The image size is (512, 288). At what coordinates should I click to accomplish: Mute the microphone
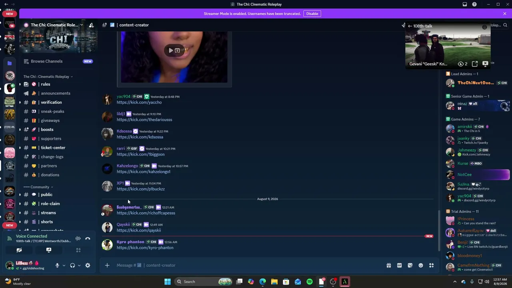click(x=57, y=265)
